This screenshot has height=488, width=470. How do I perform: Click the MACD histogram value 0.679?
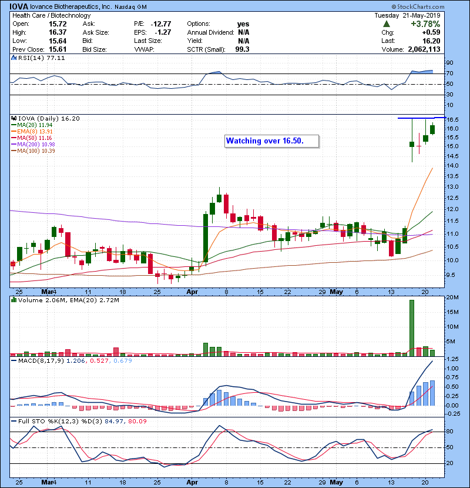tap(123, 361)
